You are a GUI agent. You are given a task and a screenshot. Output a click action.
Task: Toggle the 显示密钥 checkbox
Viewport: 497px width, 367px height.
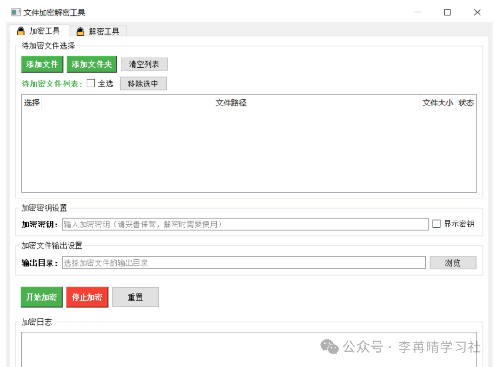437,224
